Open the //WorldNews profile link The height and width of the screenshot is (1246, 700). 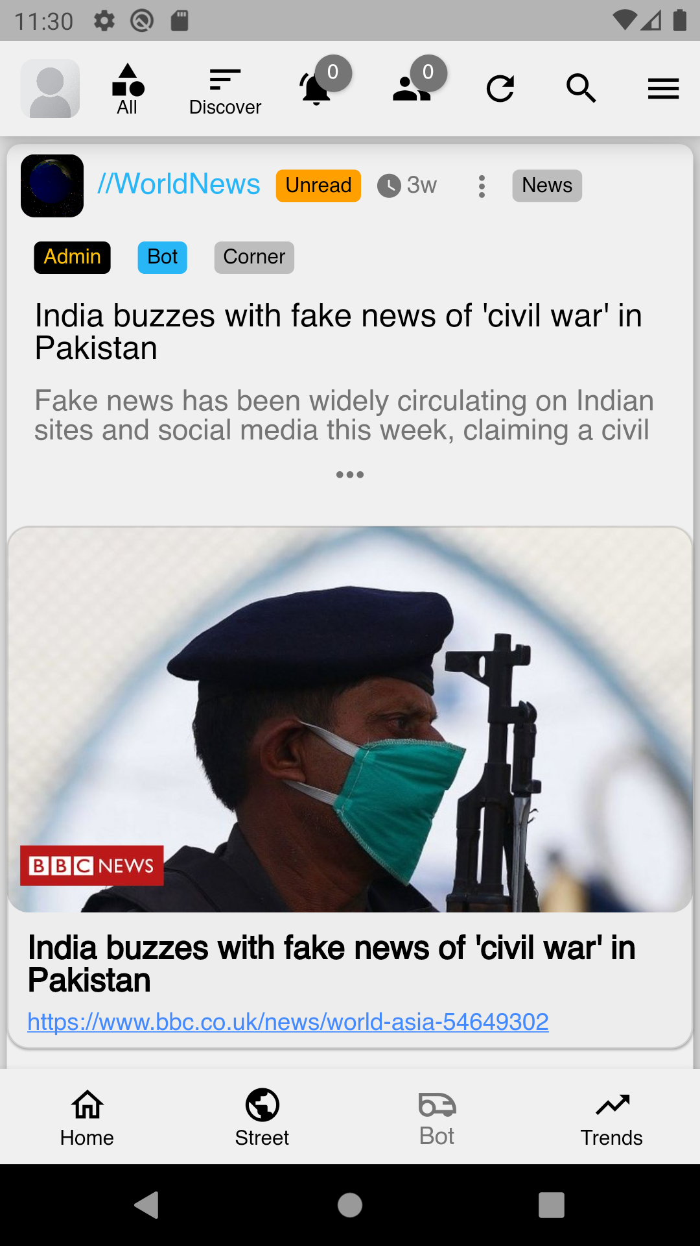[179, 184]
